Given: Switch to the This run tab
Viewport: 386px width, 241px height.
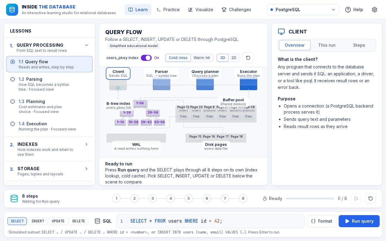Looking at the screenshot, I should coord(327,45).
